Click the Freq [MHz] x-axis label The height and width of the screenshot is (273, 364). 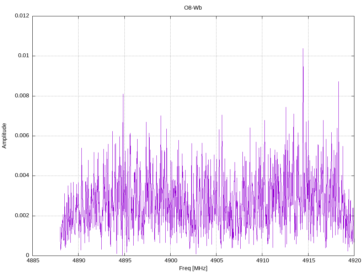tap(193, 268)
